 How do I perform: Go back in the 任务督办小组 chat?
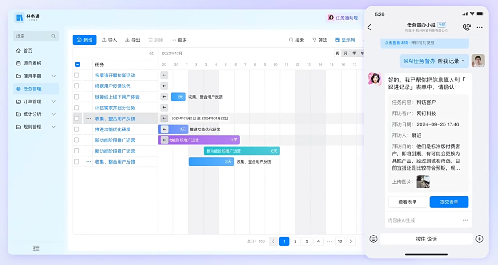[369, 27]
